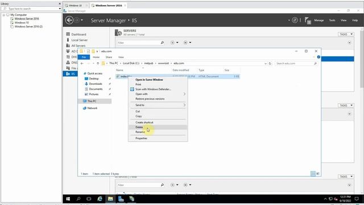Select Local Server in sidebar
The image size is (364, 205).
pos(80,40)
